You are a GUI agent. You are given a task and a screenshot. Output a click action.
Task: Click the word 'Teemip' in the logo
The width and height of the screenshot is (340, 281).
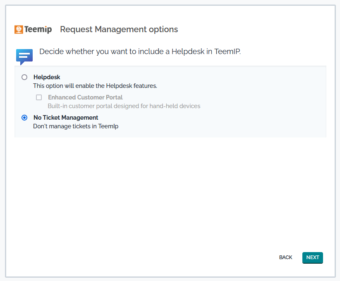coord(38,30)
